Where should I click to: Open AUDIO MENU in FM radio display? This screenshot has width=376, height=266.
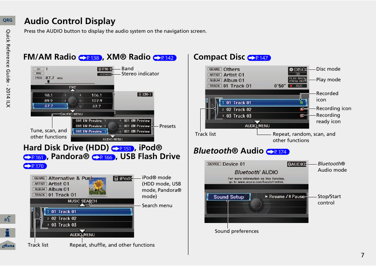(73, 114)
